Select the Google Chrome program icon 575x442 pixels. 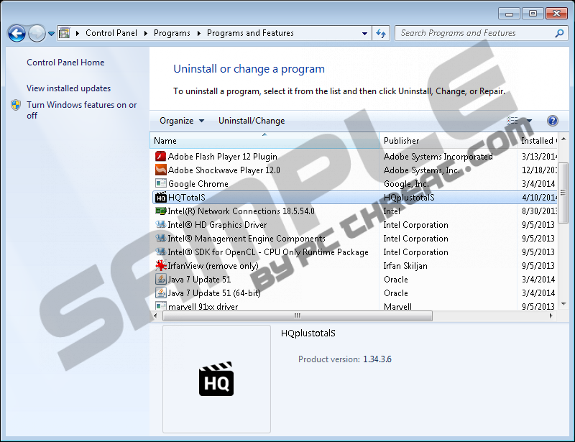tap(161, 184)
